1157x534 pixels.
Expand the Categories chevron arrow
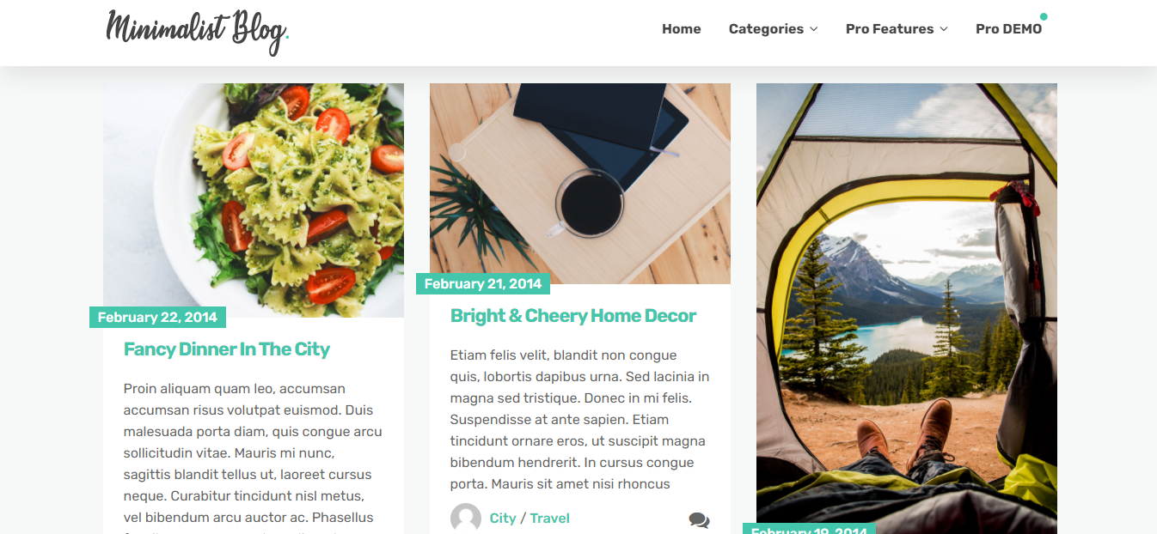point(813,29)
